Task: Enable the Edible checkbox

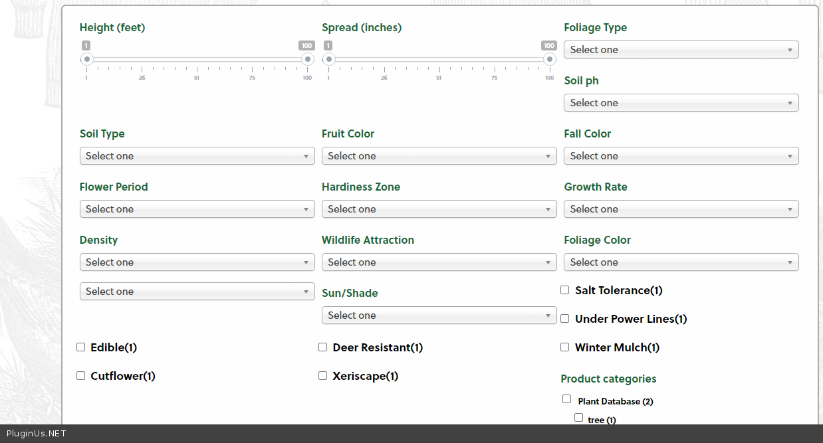Action: coord(81,347)
